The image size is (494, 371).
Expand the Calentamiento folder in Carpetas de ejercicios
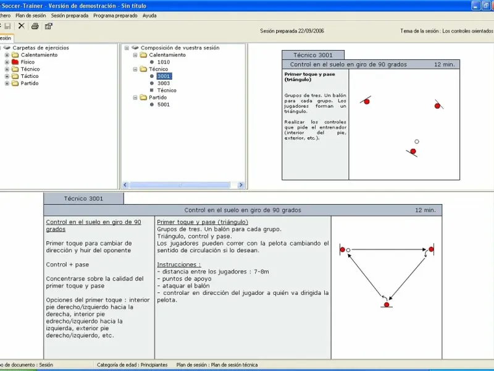click(x=7, y=55)
